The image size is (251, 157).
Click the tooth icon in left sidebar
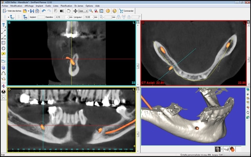pos(4,96)
